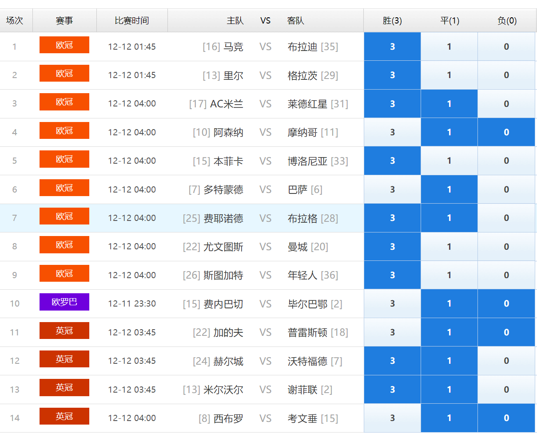Click the 平(1) column header
Image resolution: width=537 pixels, height=437 pixels.
coord(449,20)
